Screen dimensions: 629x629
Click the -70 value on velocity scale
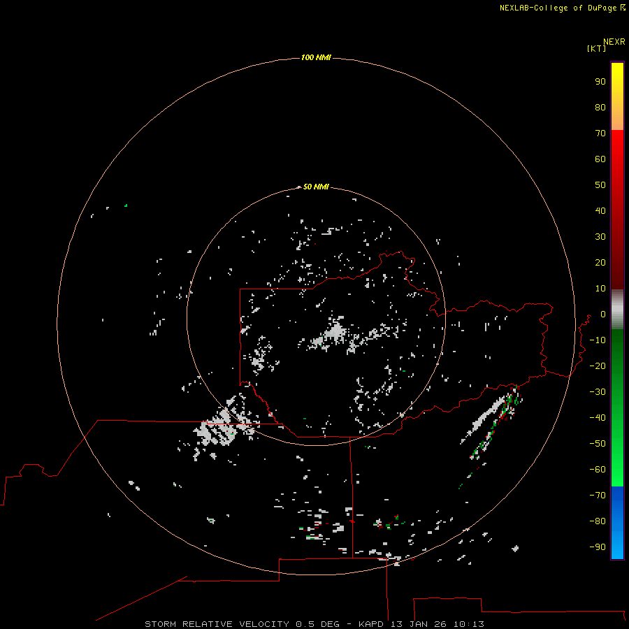click(598, 496)
